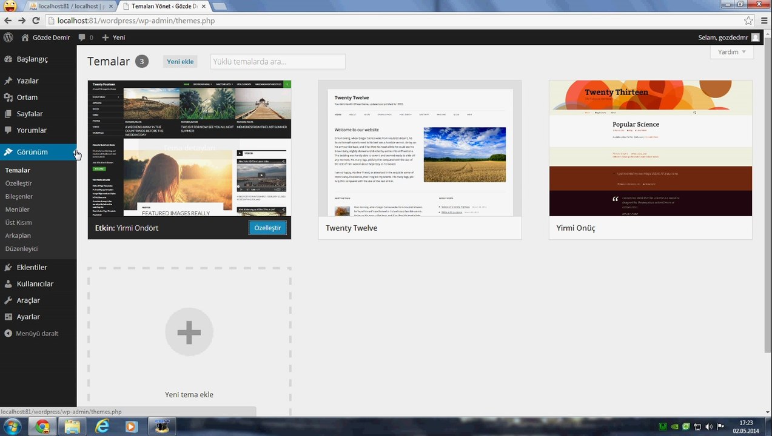Click the Chrome taskbar icon
Viewport: 772px width, 436px height.
click(x=42, y=426)
